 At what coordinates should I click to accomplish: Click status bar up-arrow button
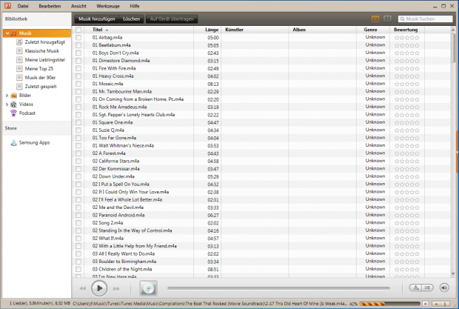[x=436, y=304]
